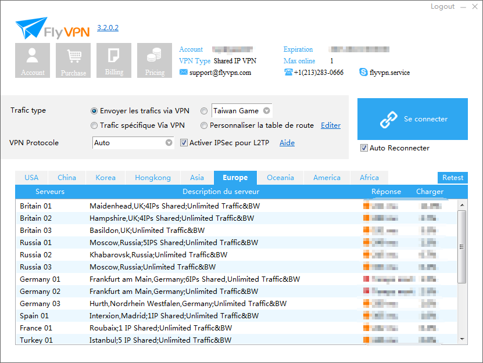
Task: Select Personnaliser la table de route radio
Action: (x=204, y=125)
